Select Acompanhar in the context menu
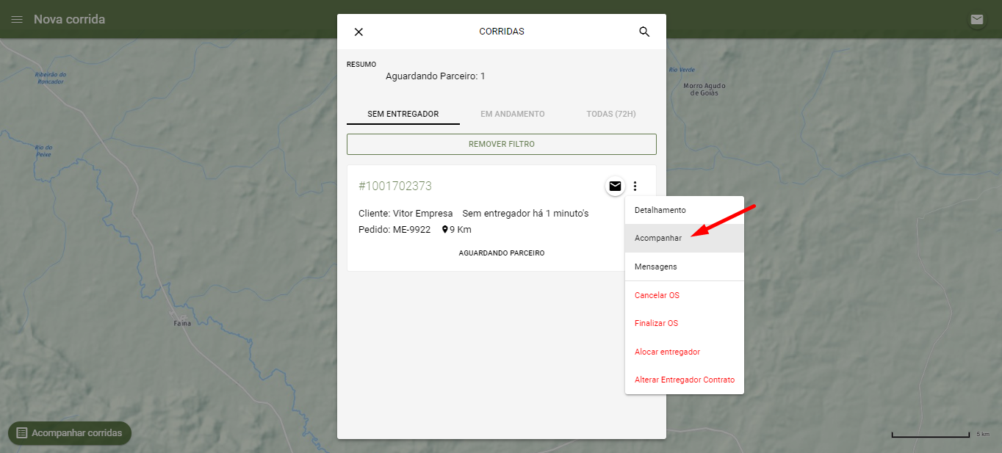Image resolution: width=1002 pixels, height=453 pixels. tap(685, 239)
